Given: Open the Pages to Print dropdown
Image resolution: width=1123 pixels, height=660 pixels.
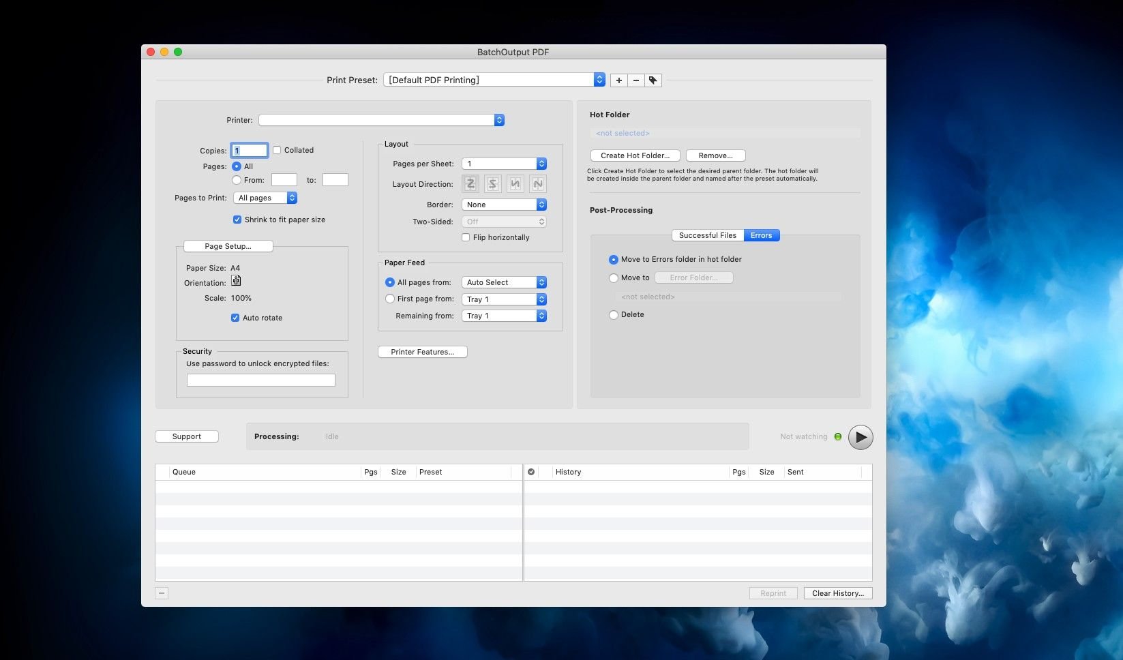Looking at the screenshot, I should [x=265, y=198].
